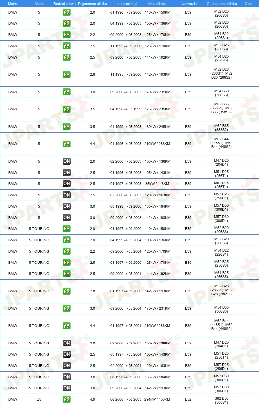Select the 173kW / 235KM power cell

[x=157, y=109]
